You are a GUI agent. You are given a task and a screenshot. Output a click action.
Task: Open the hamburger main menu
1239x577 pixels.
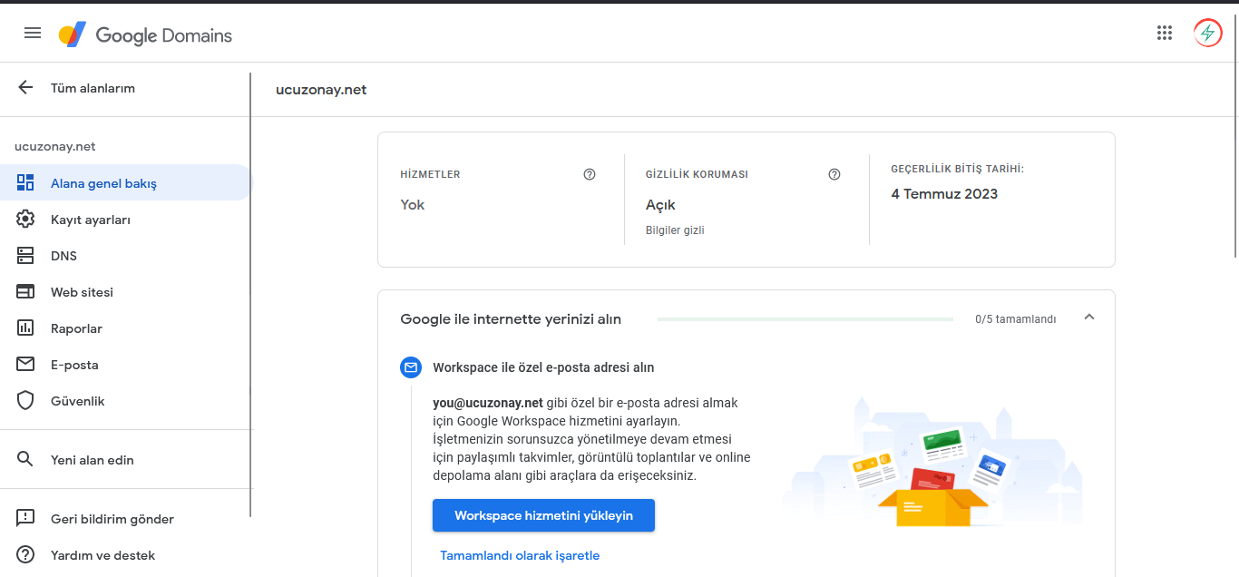33,34
